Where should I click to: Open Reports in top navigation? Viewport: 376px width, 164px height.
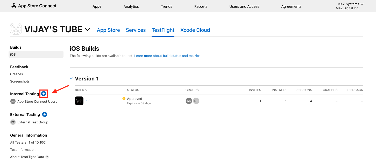coord(201,6)
